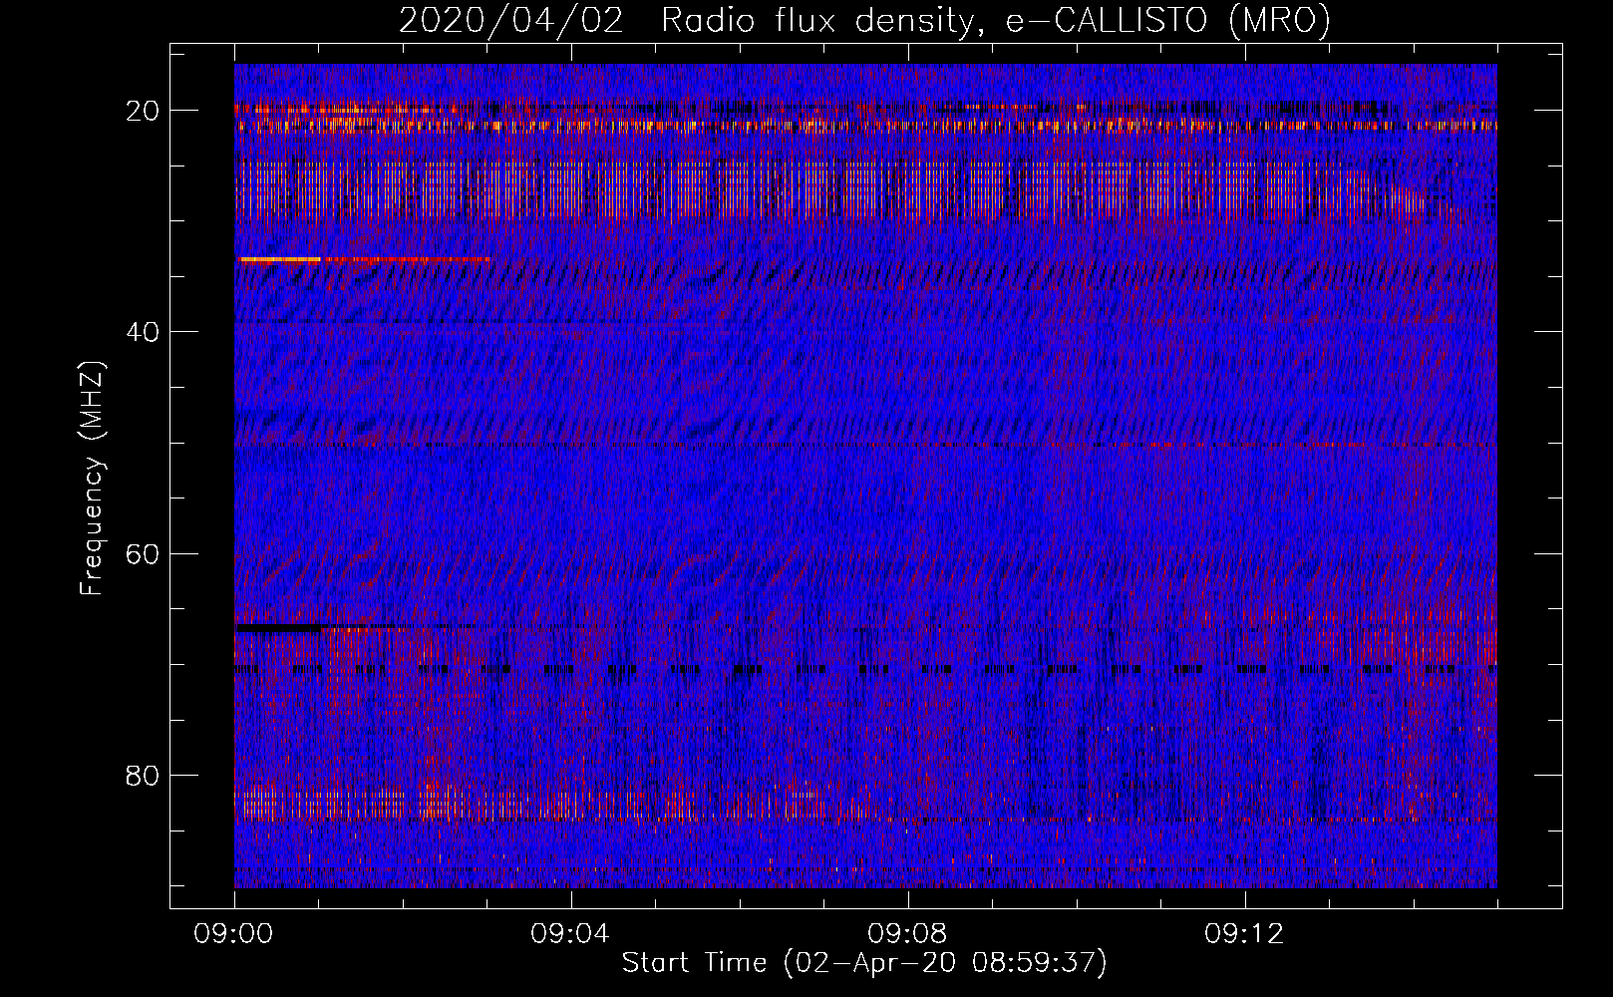Click the '09:00' time tick label
1613x997 pixels.
pos(234,934)
